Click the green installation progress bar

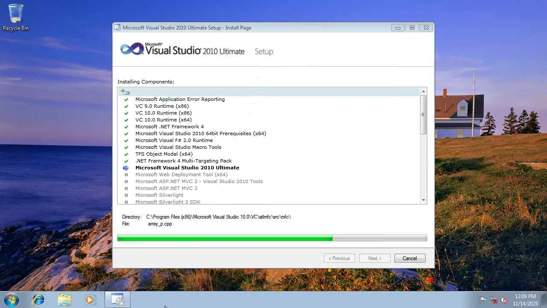tap(272, 238)
